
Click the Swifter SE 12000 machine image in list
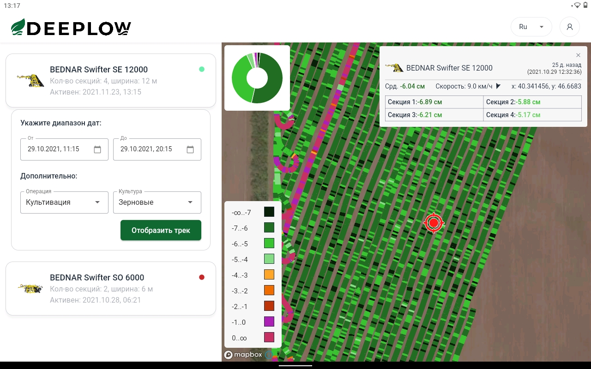30,81
